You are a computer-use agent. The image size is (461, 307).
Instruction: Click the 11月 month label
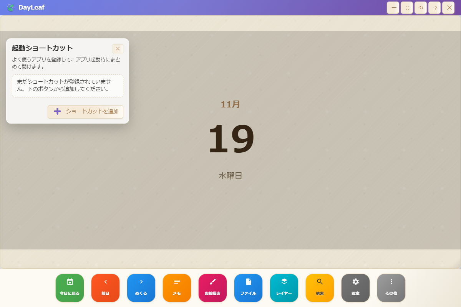click(x=230, y=104)
